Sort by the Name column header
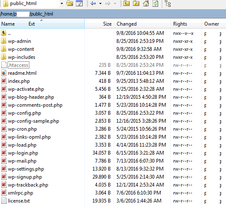Screen dimensions: 226x208 point(8,24)
